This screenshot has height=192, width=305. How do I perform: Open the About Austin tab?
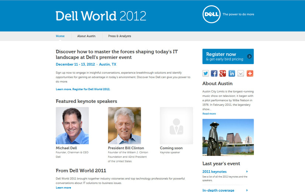click(86, 36)
